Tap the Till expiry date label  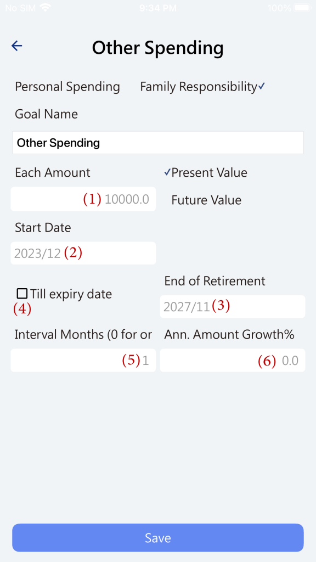pyautogui.click(x=71, y=294)
